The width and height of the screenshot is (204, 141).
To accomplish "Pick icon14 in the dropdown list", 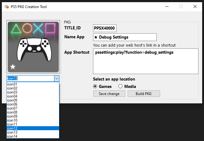I will tap(33, 136).
